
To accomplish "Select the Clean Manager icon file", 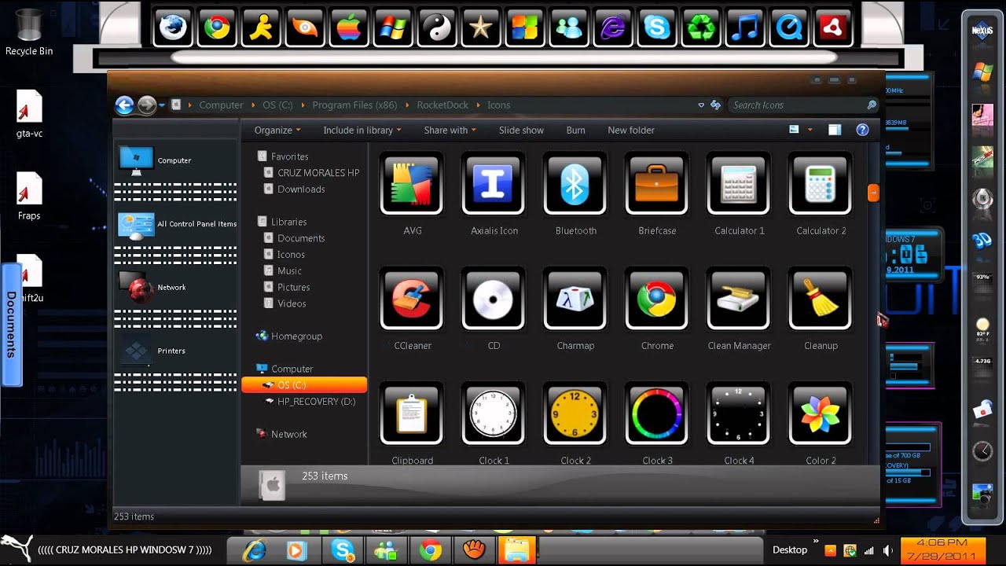I will pos(739,307).
